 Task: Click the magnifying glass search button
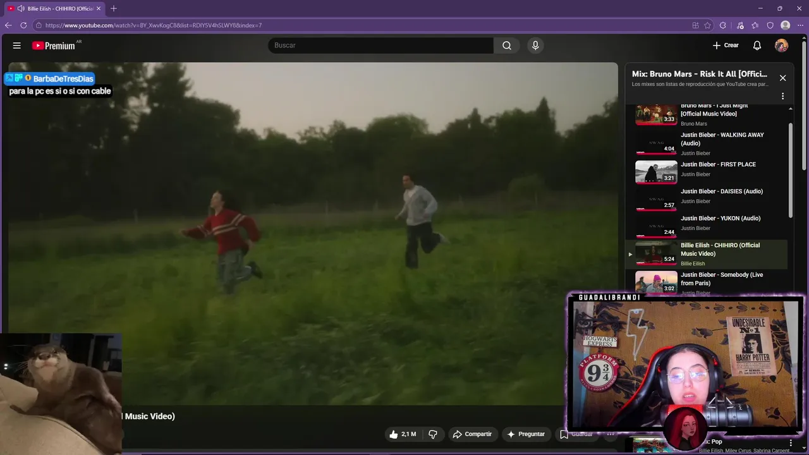(507, 45)
